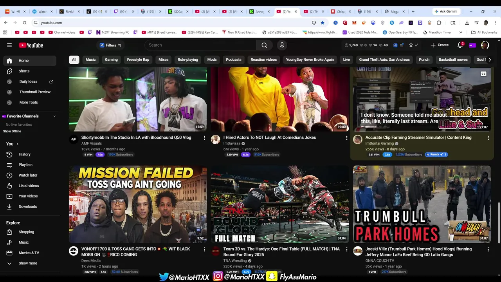
Task: Open Shopping under Explore
Action: pyautogui.click(x=30, y=232)
